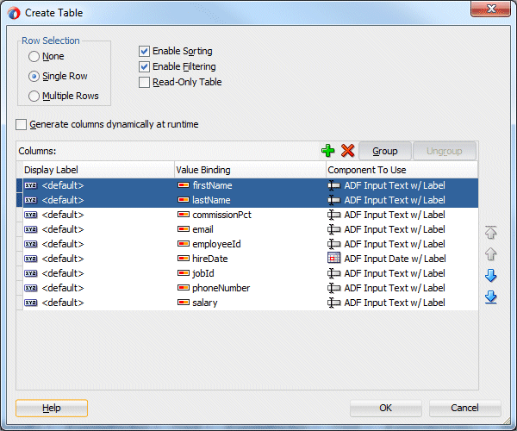Image resolution: width=517 pixels, height=431 pixels.
Task: Toggle Enable Sorting checkbox
Action: pos(144,51)
